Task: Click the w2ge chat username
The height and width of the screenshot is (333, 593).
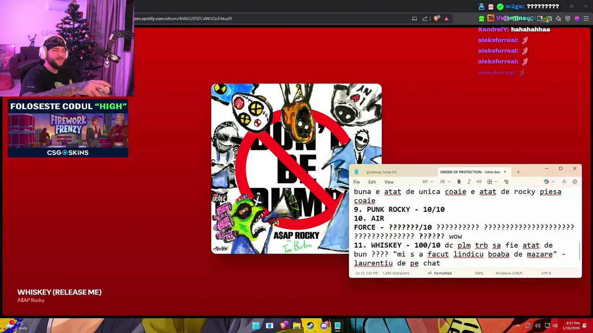Action: (x=515, y=6)
